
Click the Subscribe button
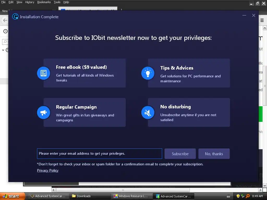[180, 154]
